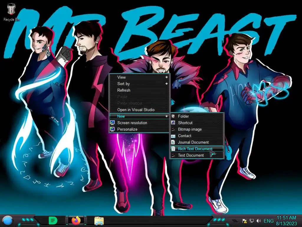Create a new Contact
The width and height of the screenshot is (302, 227).
tap(197, 136)
